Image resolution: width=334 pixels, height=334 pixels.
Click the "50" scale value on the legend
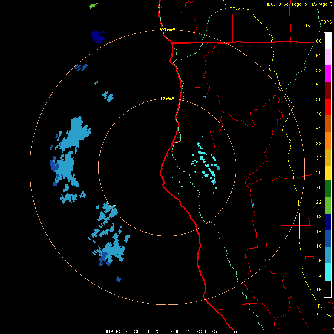319,99
